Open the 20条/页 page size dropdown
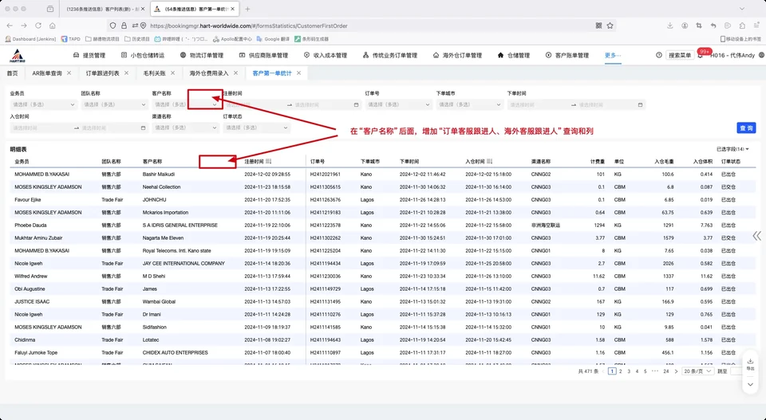Image resolution: width=766 pixels, height=420 pixels. click(697, 371)
